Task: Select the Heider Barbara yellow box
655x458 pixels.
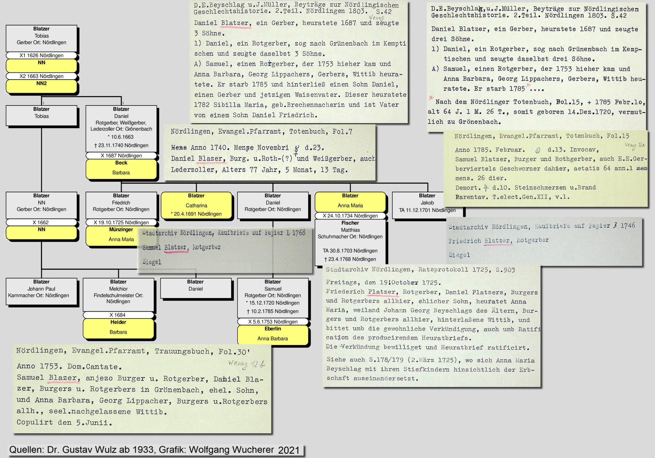Action: pyautogui.click(x=118, y=328)
